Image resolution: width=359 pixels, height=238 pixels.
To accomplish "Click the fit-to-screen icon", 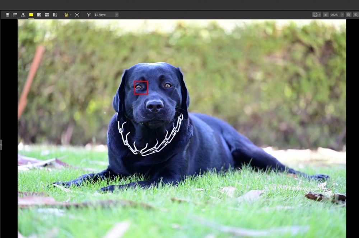I will click(x=315, y=15).
